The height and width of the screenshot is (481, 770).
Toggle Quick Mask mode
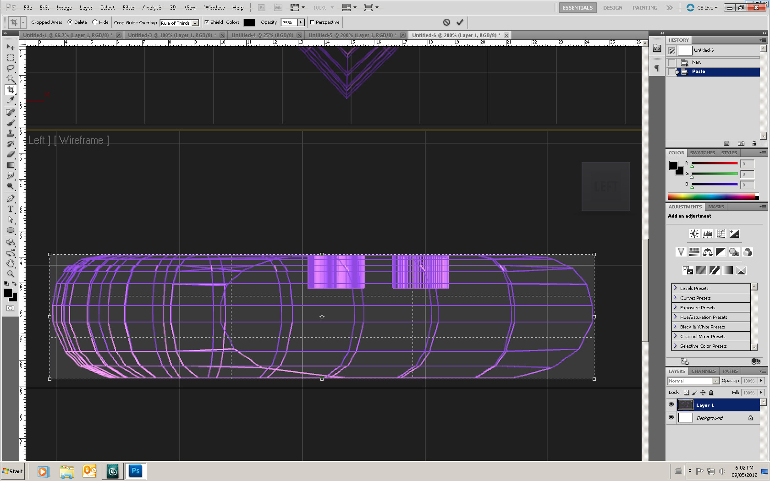pos(10,308)
